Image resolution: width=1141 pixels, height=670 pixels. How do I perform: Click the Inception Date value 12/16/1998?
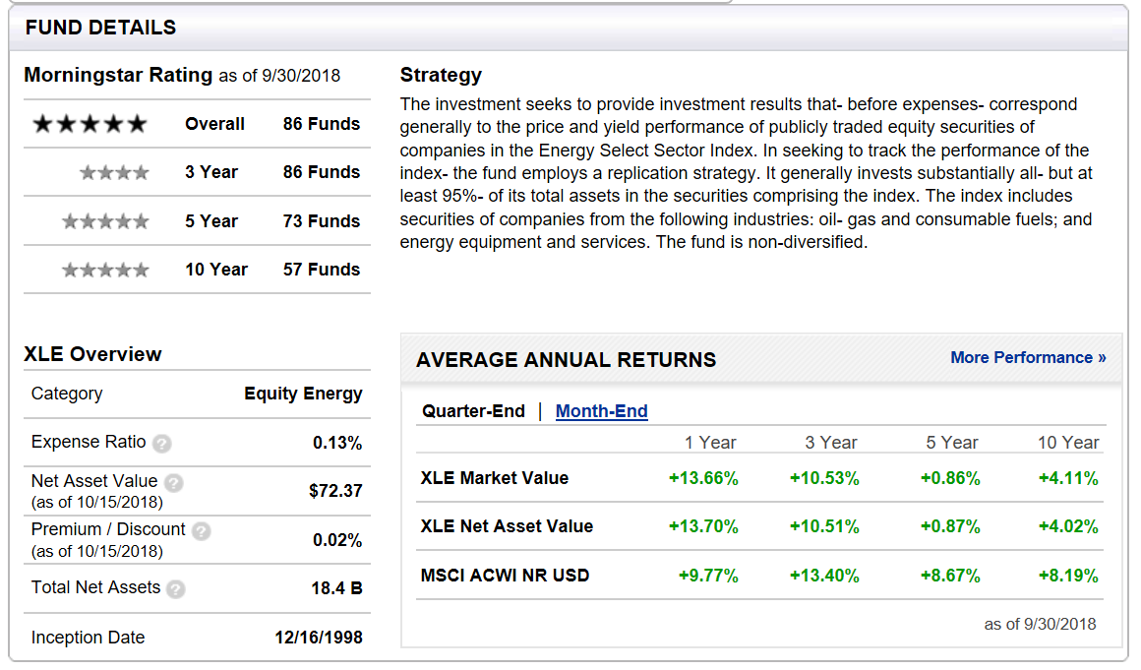319,637
